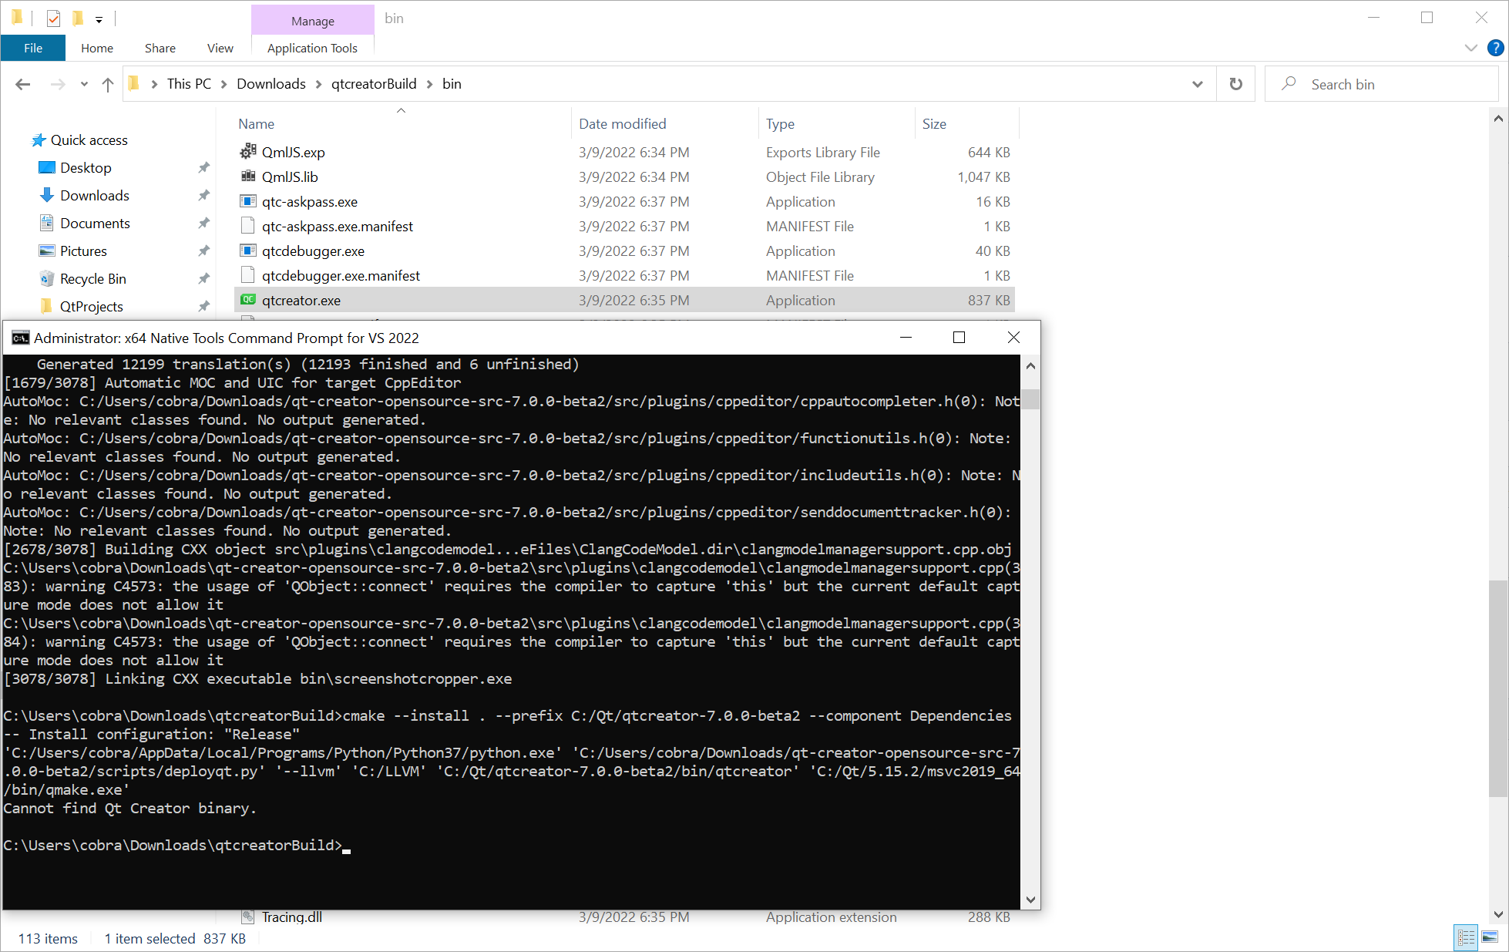The width and height of the screenshot is (1509, 952).
Task: Click the Explorer help question mark icon
Action: (x=1495, y=48)
